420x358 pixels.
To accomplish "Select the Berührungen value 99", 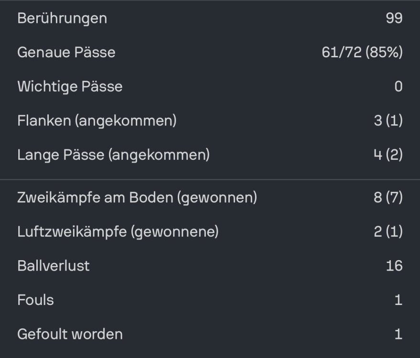I will click(394, 18).
